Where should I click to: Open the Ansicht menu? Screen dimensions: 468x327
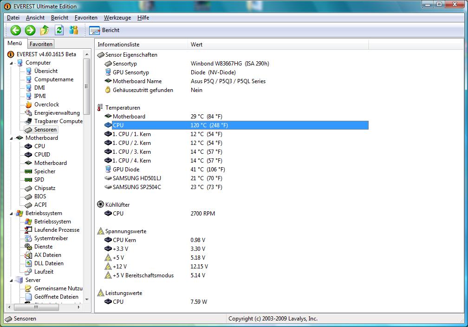click(35, 18)
